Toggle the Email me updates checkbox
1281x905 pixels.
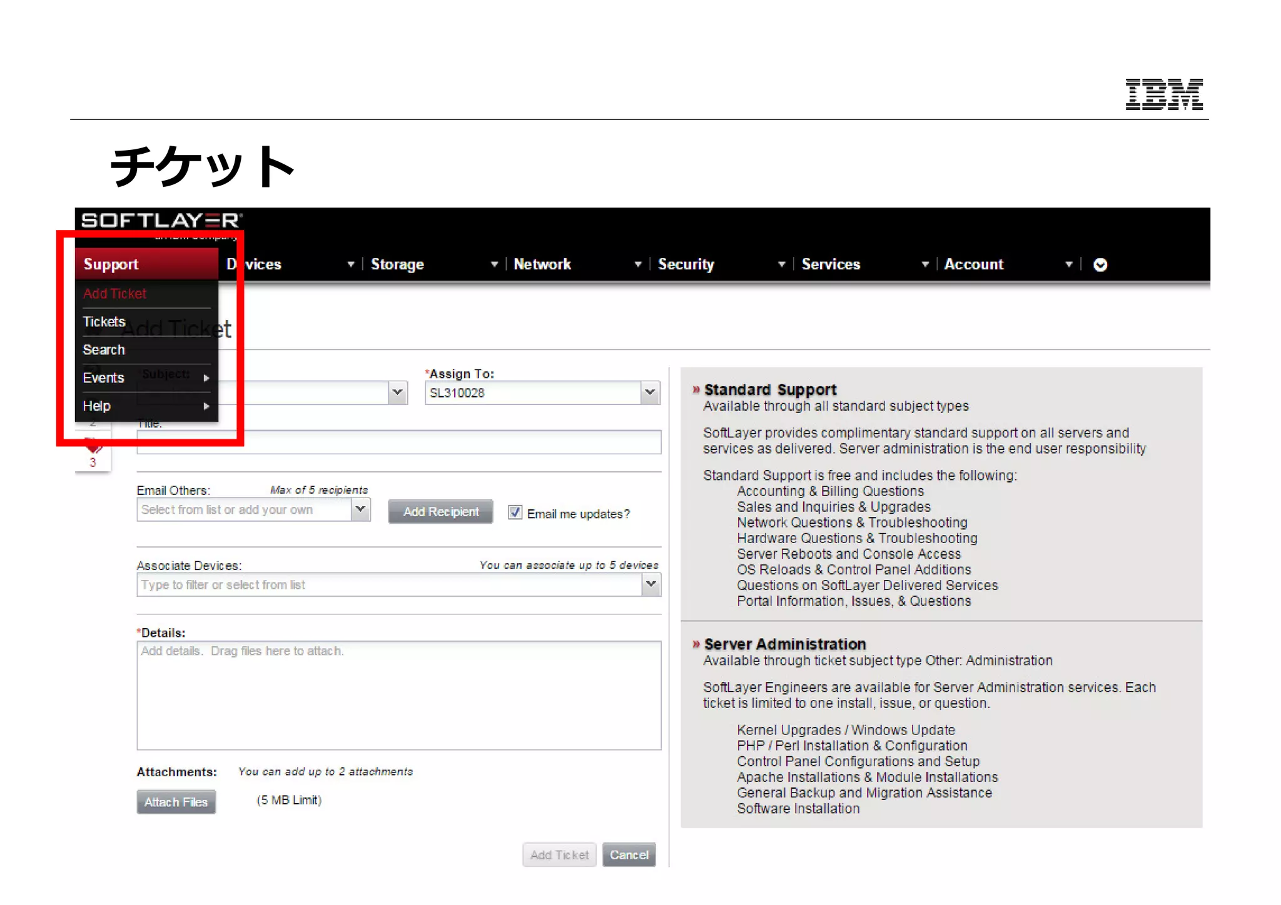[515, 512]
